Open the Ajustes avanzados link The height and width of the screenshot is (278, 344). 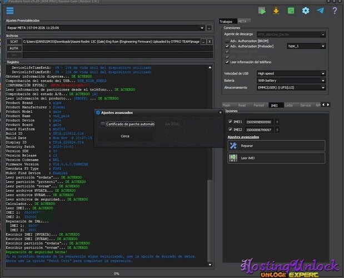coord(243,137)
